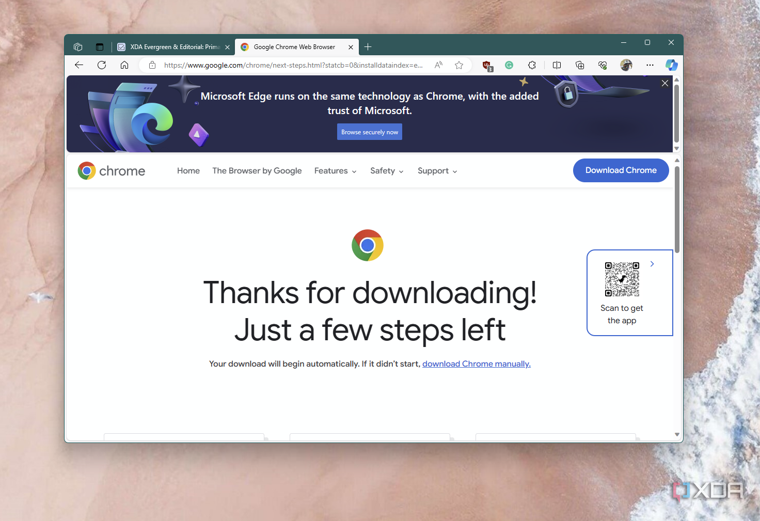Open the Edge workspaces icon
The height and width of the screenshot is (521, 760).
[x=78, y=47]
